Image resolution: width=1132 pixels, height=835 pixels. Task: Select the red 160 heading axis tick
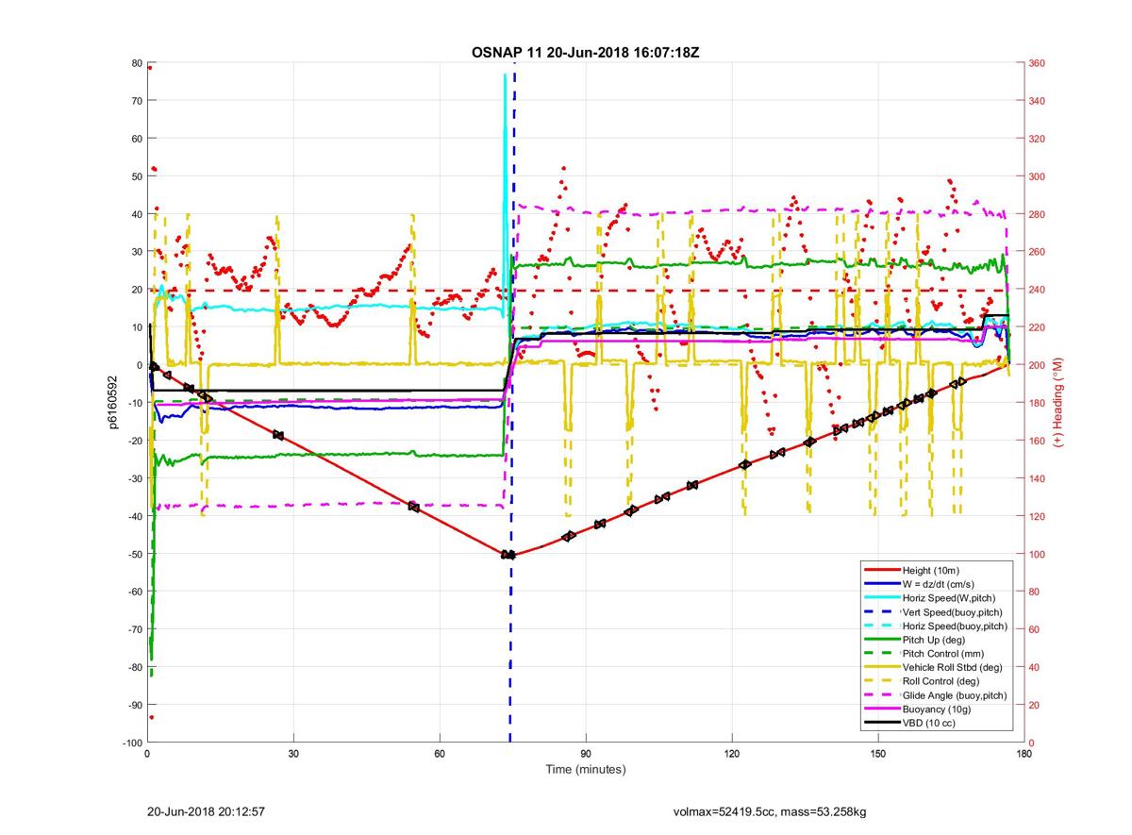pos(1036,441)
